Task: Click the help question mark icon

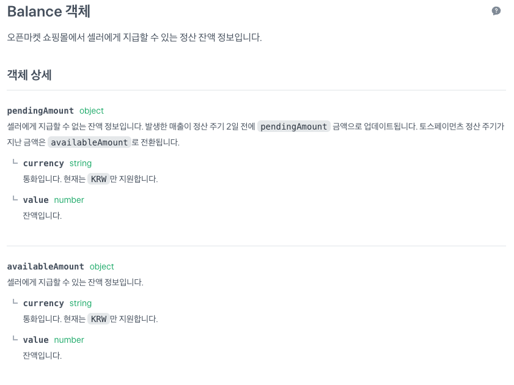Action: (x=496, y=11)
